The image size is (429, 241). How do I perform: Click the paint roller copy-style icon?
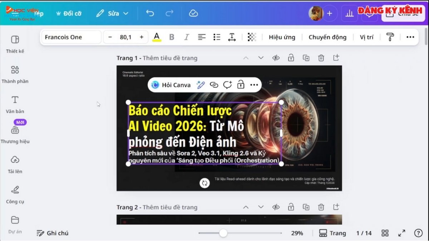[x=390, y=37]
